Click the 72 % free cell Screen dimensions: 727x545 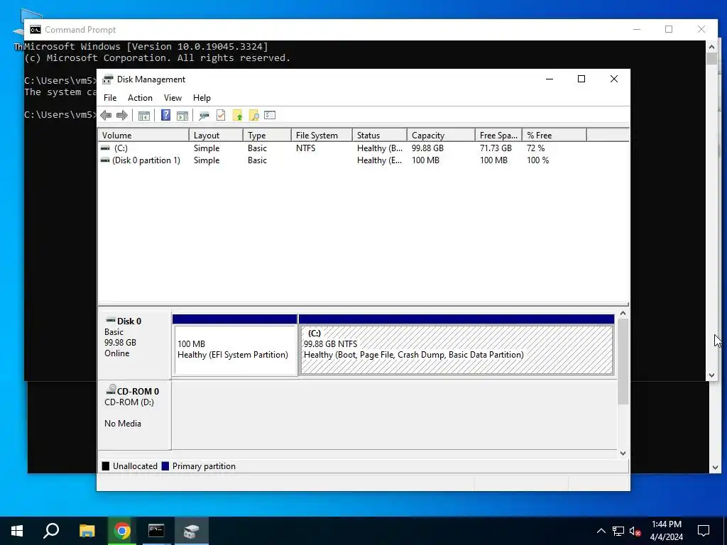pyautogui.click(x=535, y=148)
